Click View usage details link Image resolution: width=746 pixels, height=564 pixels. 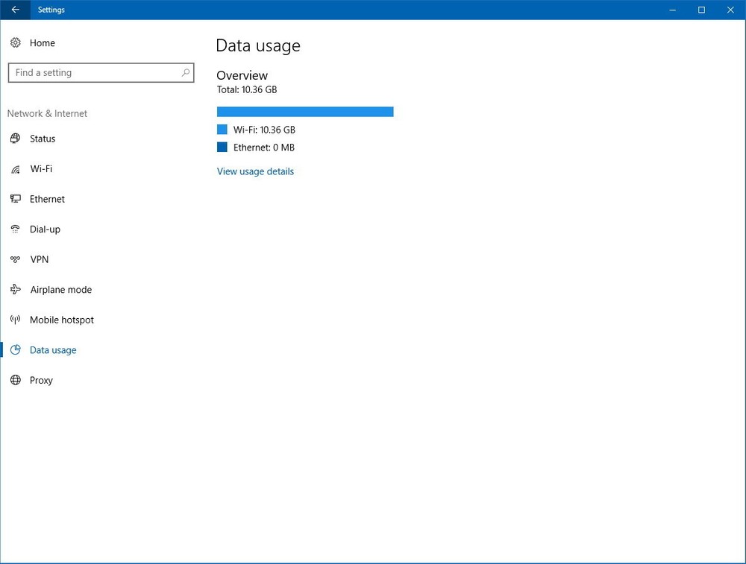pyautogui.click(x=255, y=171)
